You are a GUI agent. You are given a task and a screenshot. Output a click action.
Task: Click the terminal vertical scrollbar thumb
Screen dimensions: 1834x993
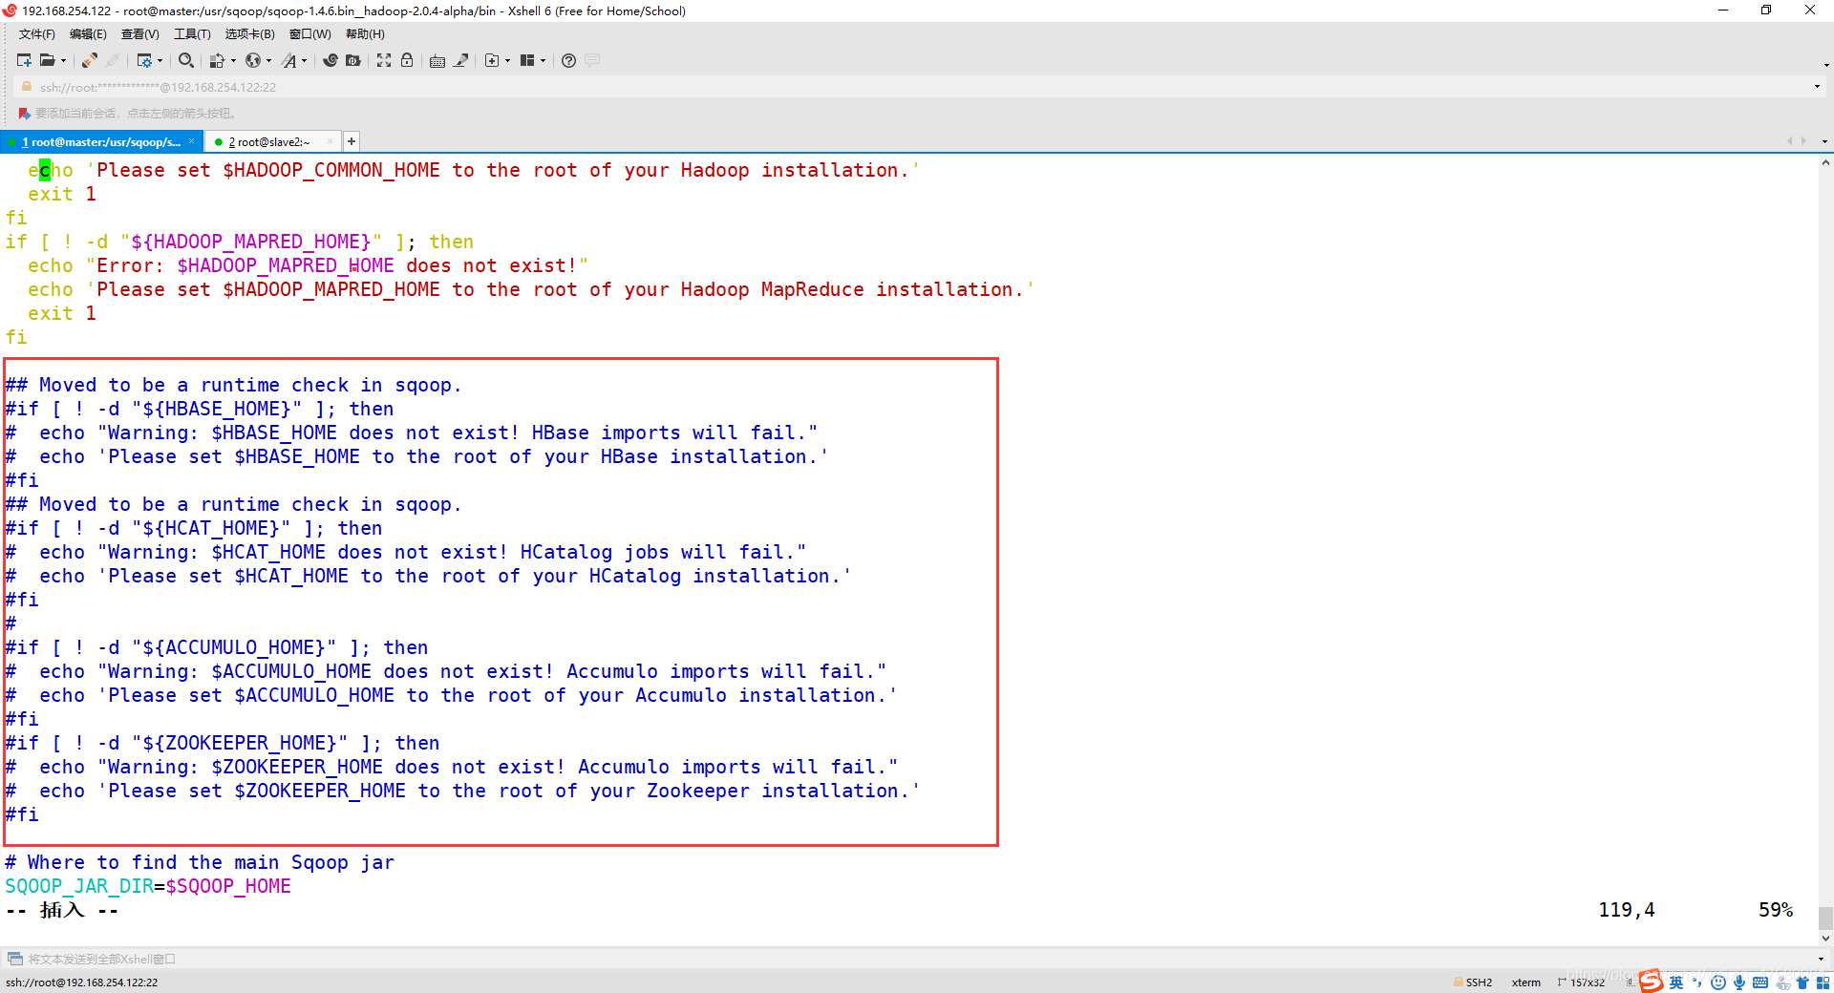click(x=1825, y=918)
